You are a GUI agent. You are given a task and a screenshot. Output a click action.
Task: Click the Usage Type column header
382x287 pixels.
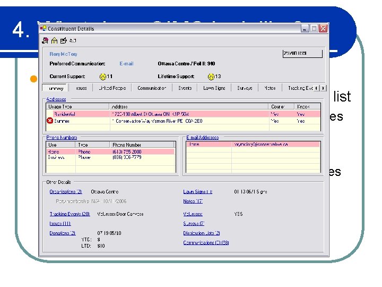click(77, 106)
